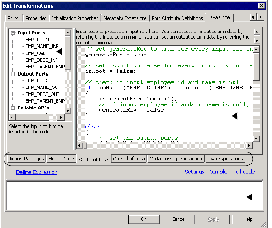This screenshot has height=228, width=272.
Task: Open Initialization Properties tab
Action: [75, 18]
